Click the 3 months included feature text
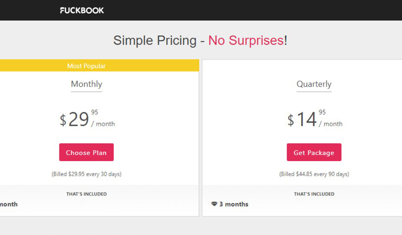 tap(234, 204)
